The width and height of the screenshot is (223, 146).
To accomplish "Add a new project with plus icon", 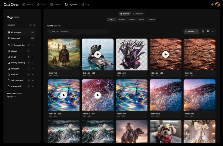I will pyautogui.click(x=34, y=25).
